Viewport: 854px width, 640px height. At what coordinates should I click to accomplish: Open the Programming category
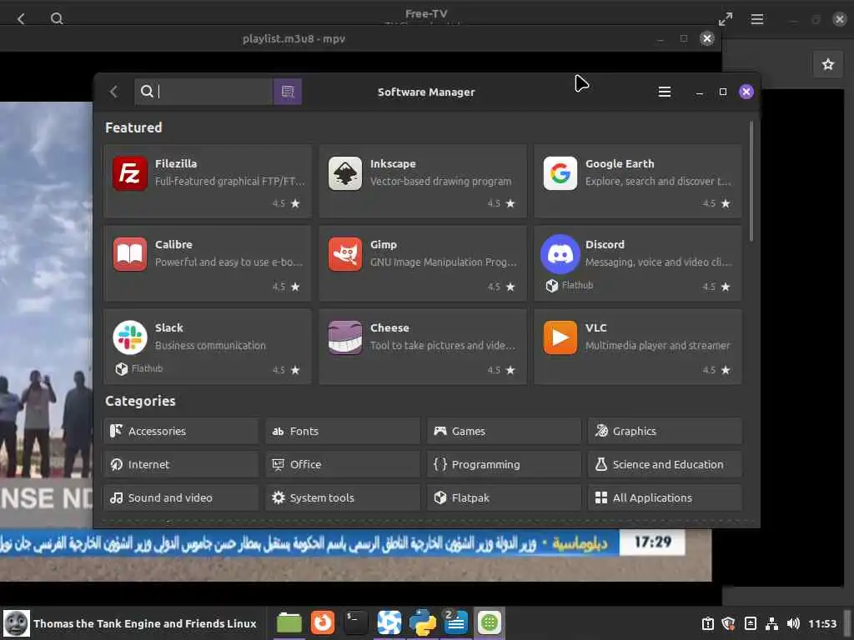[505, 464]
